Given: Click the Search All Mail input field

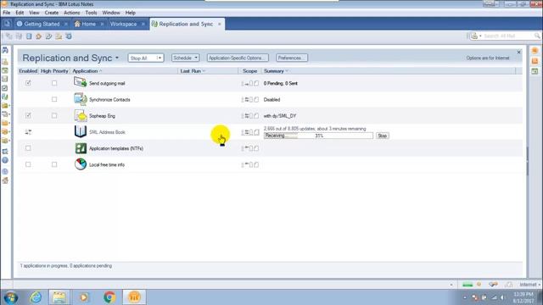Looking at the screenshot, I should point(508,36).
